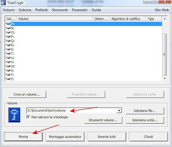The image size is (172, 147).
Task: Select the X: drive icon
Action: pyautogui.click(x=8, y=70)
